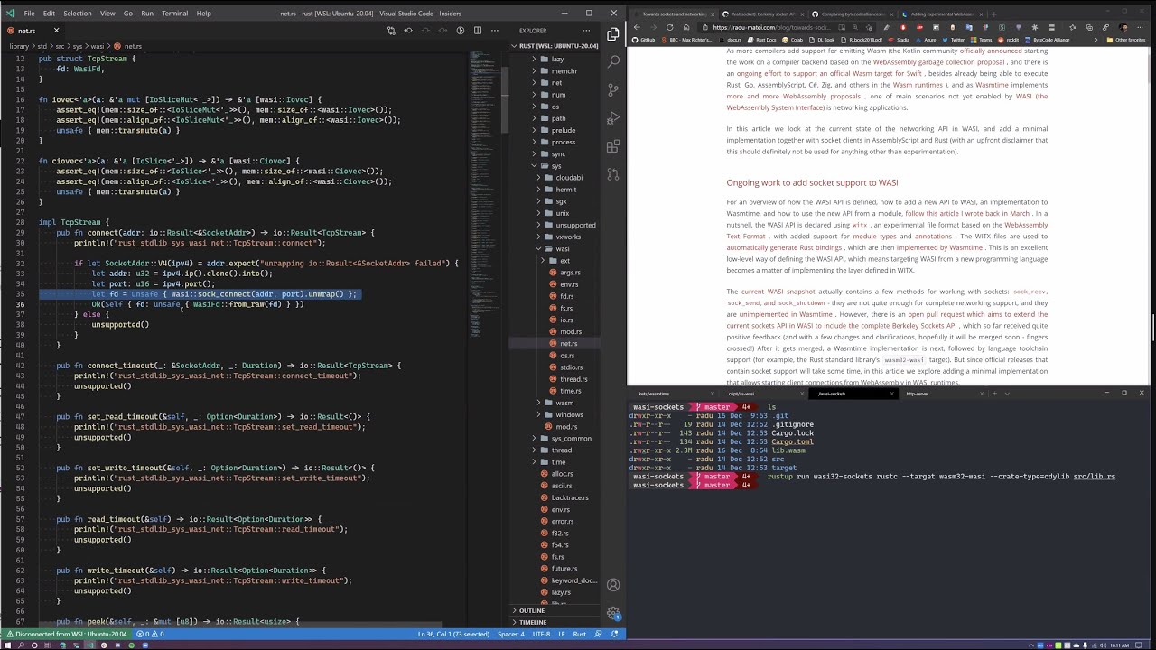Open Accounts menu in activity bar
The width and height of the screenshot is (1156, 650).
pos(613,585)
